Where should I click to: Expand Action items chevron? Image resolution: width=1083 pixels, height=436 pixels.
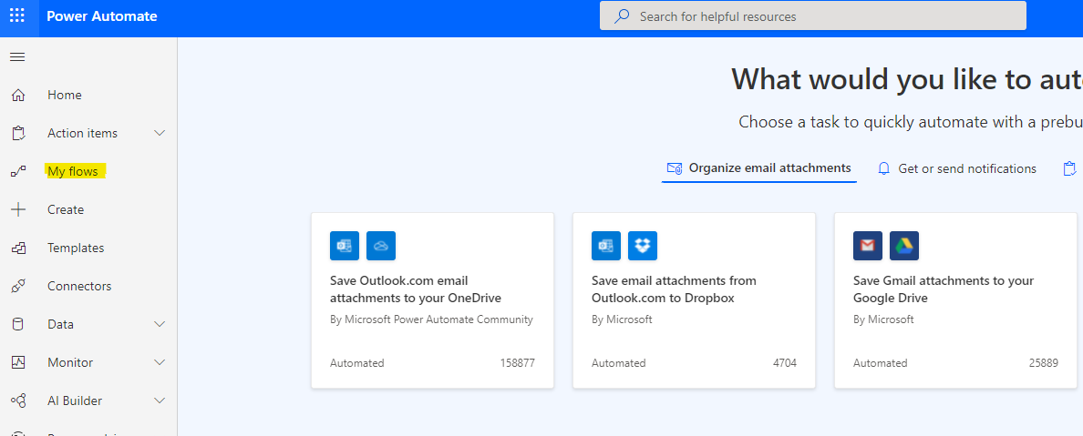[x=160, y=133]
